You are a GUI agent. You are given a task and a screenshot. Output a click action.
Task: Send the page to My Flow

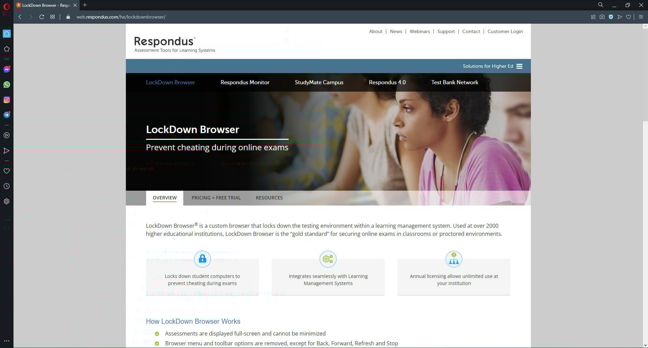(x=620, y=17)
